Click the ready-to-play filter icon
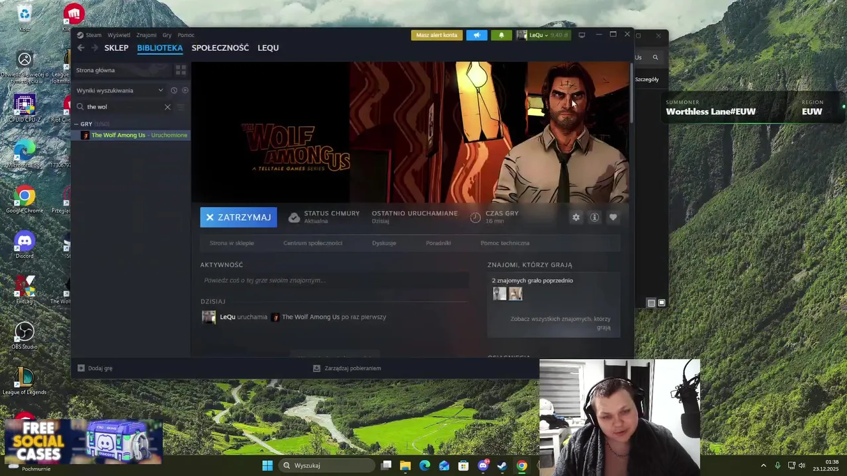This screenshot has height=476, width=847. (x=185, y=91)
